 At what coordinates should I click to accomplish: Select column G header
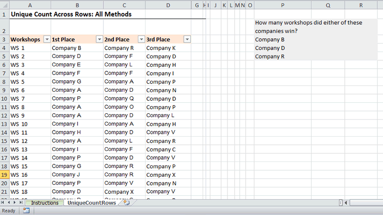(x=197, y=5)
